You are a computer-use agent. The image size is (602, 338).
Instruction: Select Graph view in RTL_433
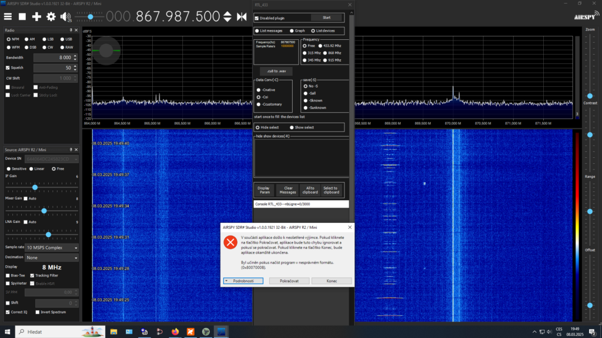pyautogui.click(x=292, y=31)
